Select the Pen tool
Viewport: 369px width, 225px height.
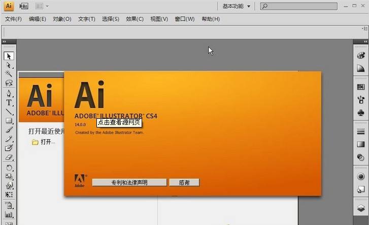click(x=9, y=93)
